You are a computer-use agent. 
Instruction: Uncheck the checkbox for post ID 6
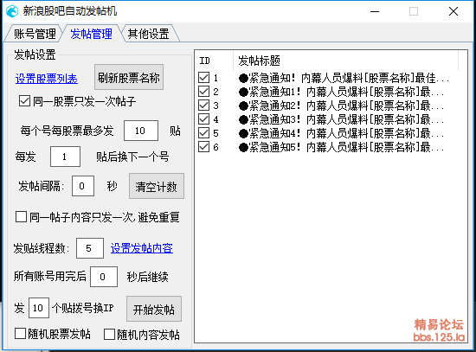[203, 147]
